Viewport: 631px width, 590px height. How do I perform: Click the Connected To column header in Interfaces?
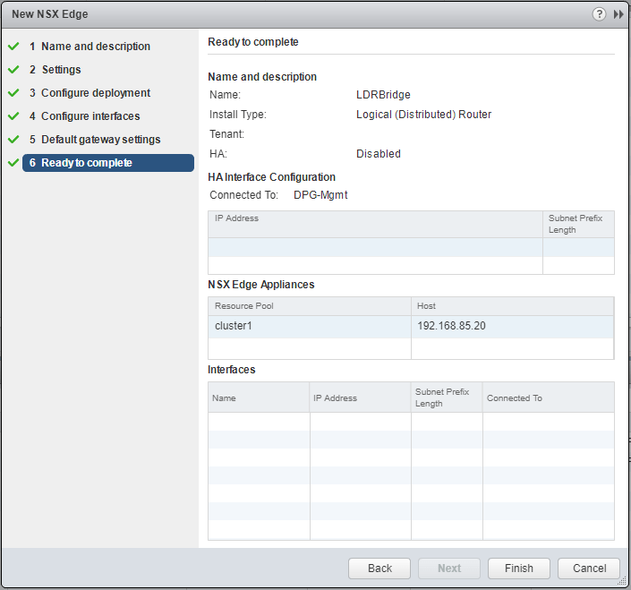click(548, 398)
